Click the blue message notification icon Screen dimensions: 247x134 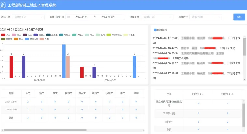(155, 30)
